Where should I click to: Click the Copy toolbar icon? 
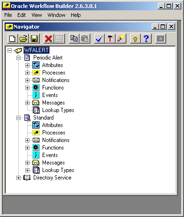pyautogui.click(x=74, y=38)
